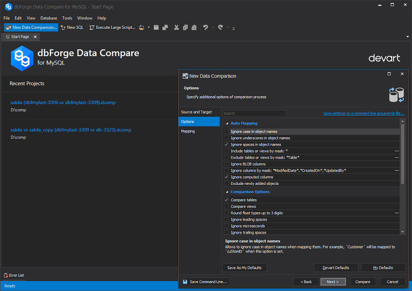Open recent project sakila vs sakila_copy .dcomp

tap(70, 129)
